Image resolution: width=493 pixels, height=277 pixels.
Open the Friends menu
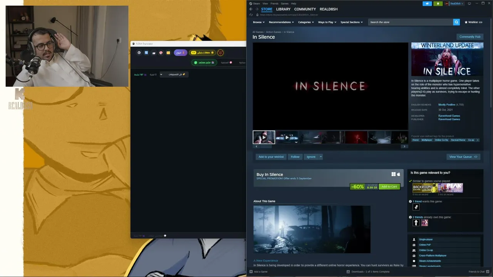pos(274,3)
